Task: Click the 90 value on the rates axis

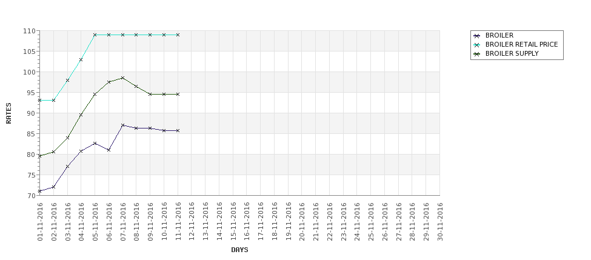Action: tap(32, 113)
